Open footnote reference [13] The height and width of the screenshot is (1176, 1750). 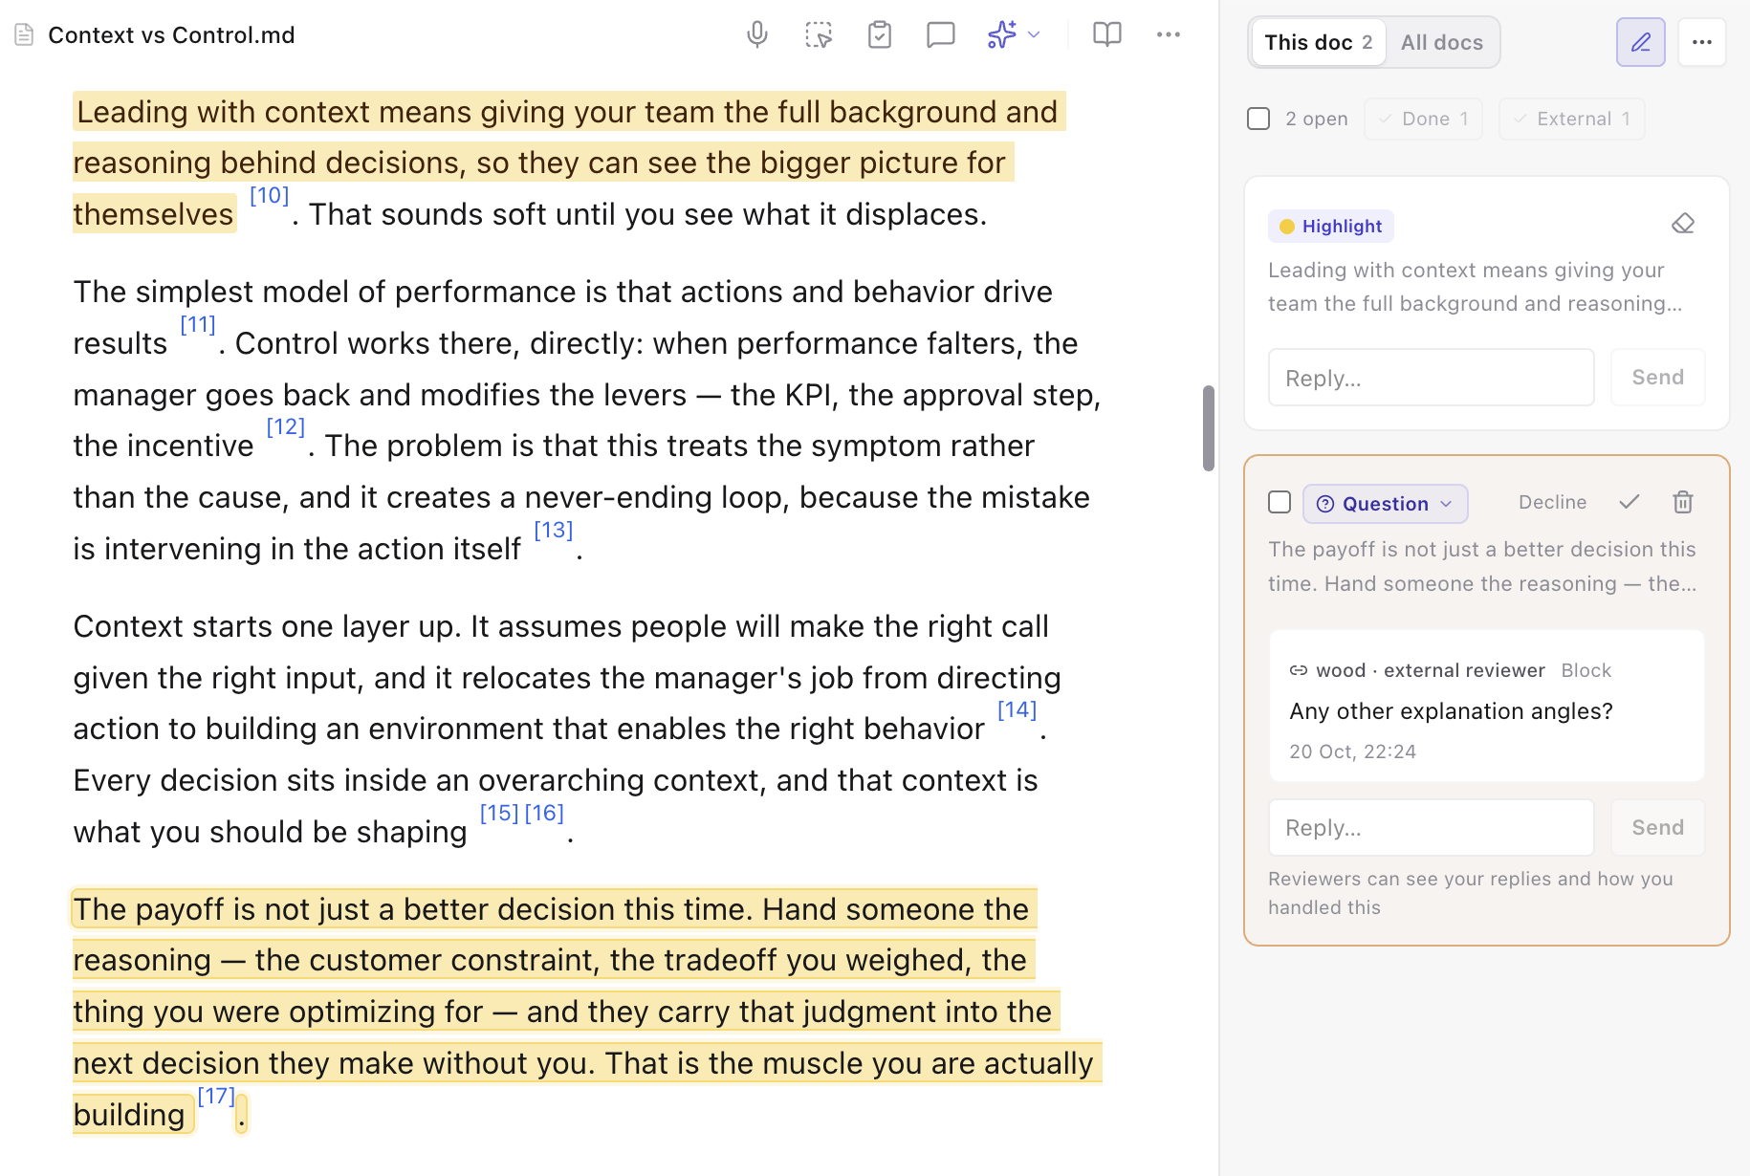(553, 531)
